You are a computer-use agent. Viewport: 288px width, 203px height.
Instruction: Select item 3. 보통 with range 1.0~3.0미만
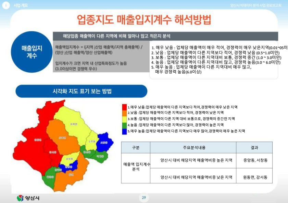216,57
